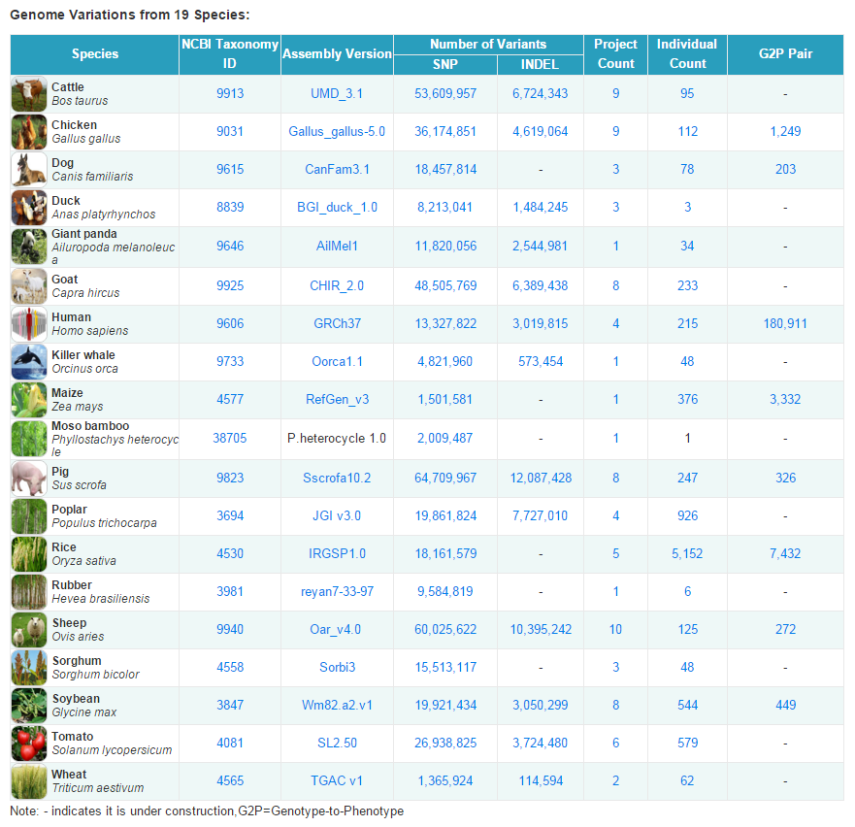Viewport: 855px width, 827px height.
Task: Open the Gallus_gallus-5.0 assembly link
Action: (x=337, y=132)
